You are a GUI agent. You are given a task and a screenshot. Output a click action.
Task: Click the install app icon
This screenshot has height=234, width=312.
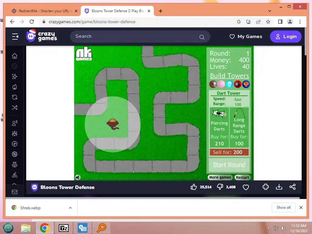coord(249,22)
